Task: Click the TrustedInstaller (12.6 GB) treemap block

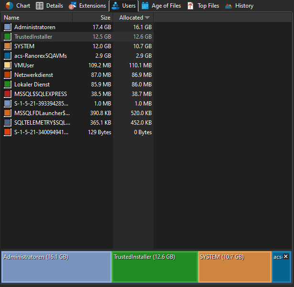Action: [155, 267]
